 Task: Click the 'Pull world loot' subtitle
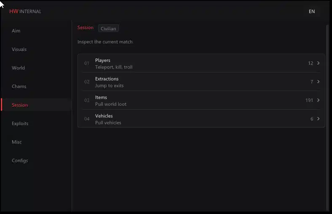[111, 104]
